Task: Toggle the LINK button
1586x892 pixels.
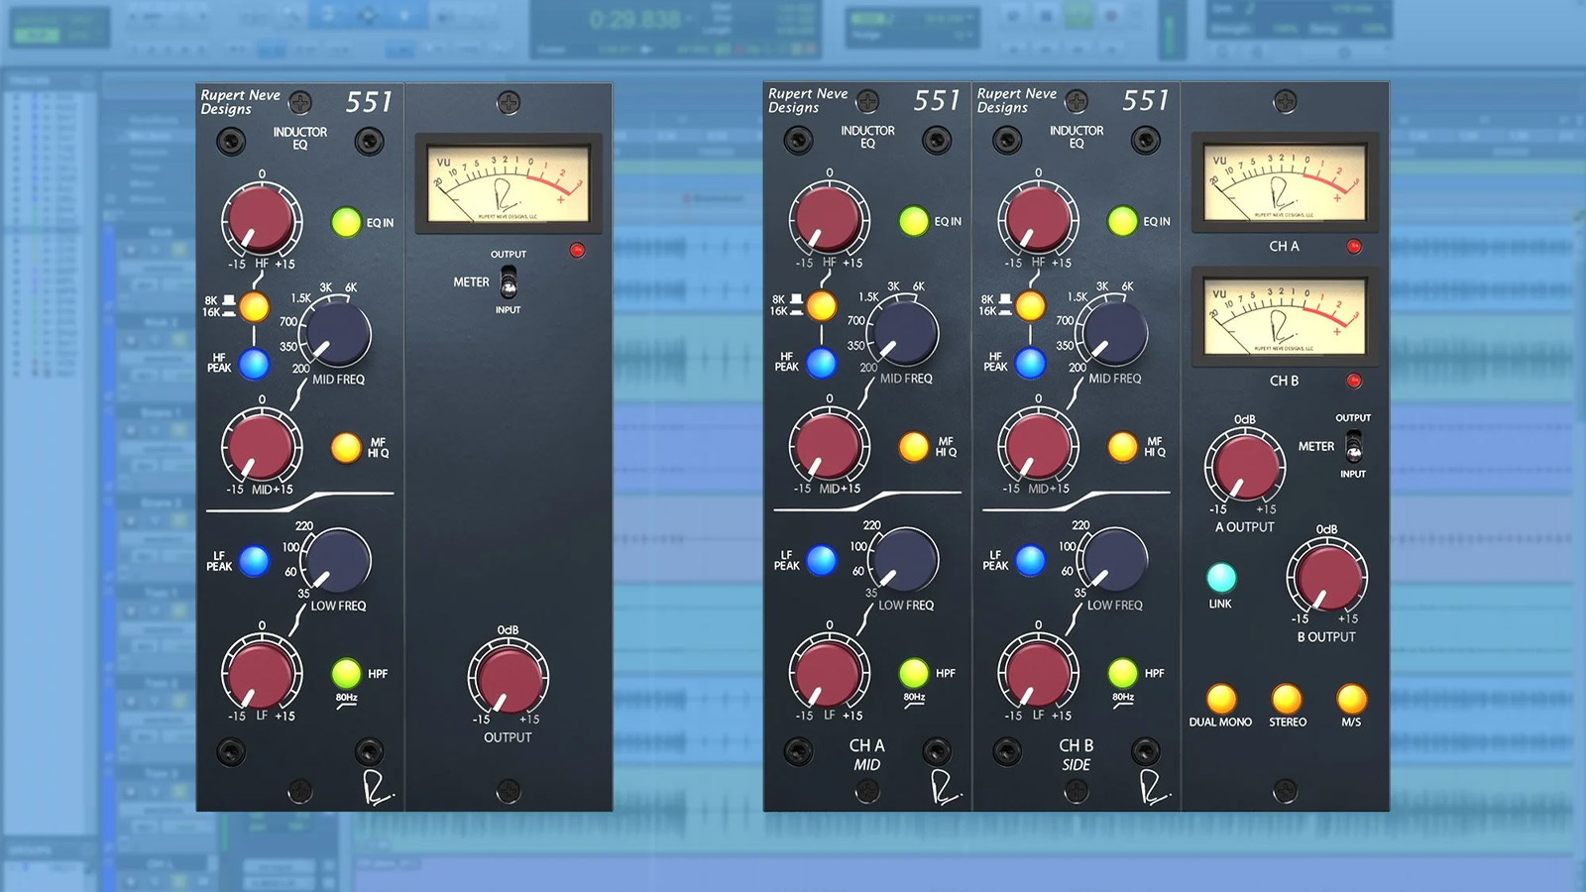Action: pyautogui.click(x=1221, y=577)
